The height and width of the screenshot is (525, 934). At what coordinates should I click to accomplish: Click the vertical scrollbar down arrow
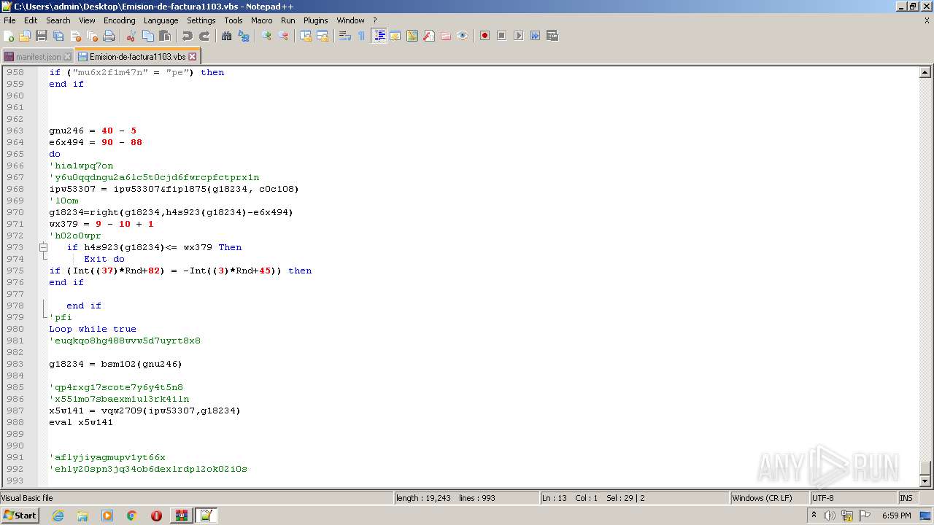pos(925,481)
